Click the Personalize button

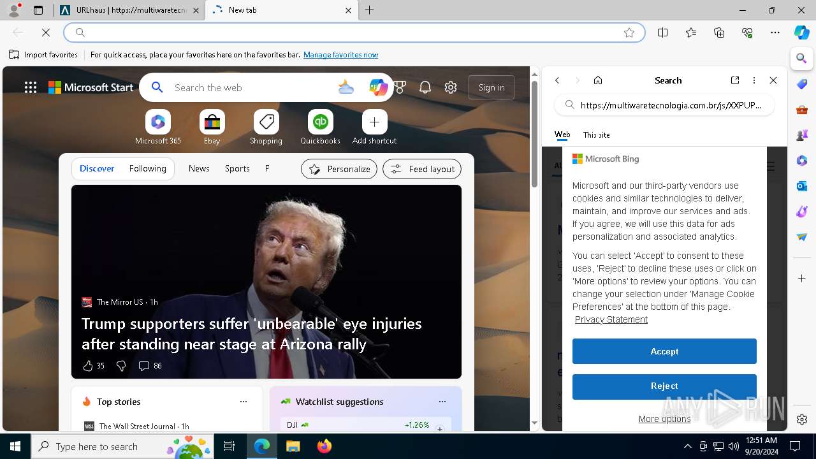(339, 169)
